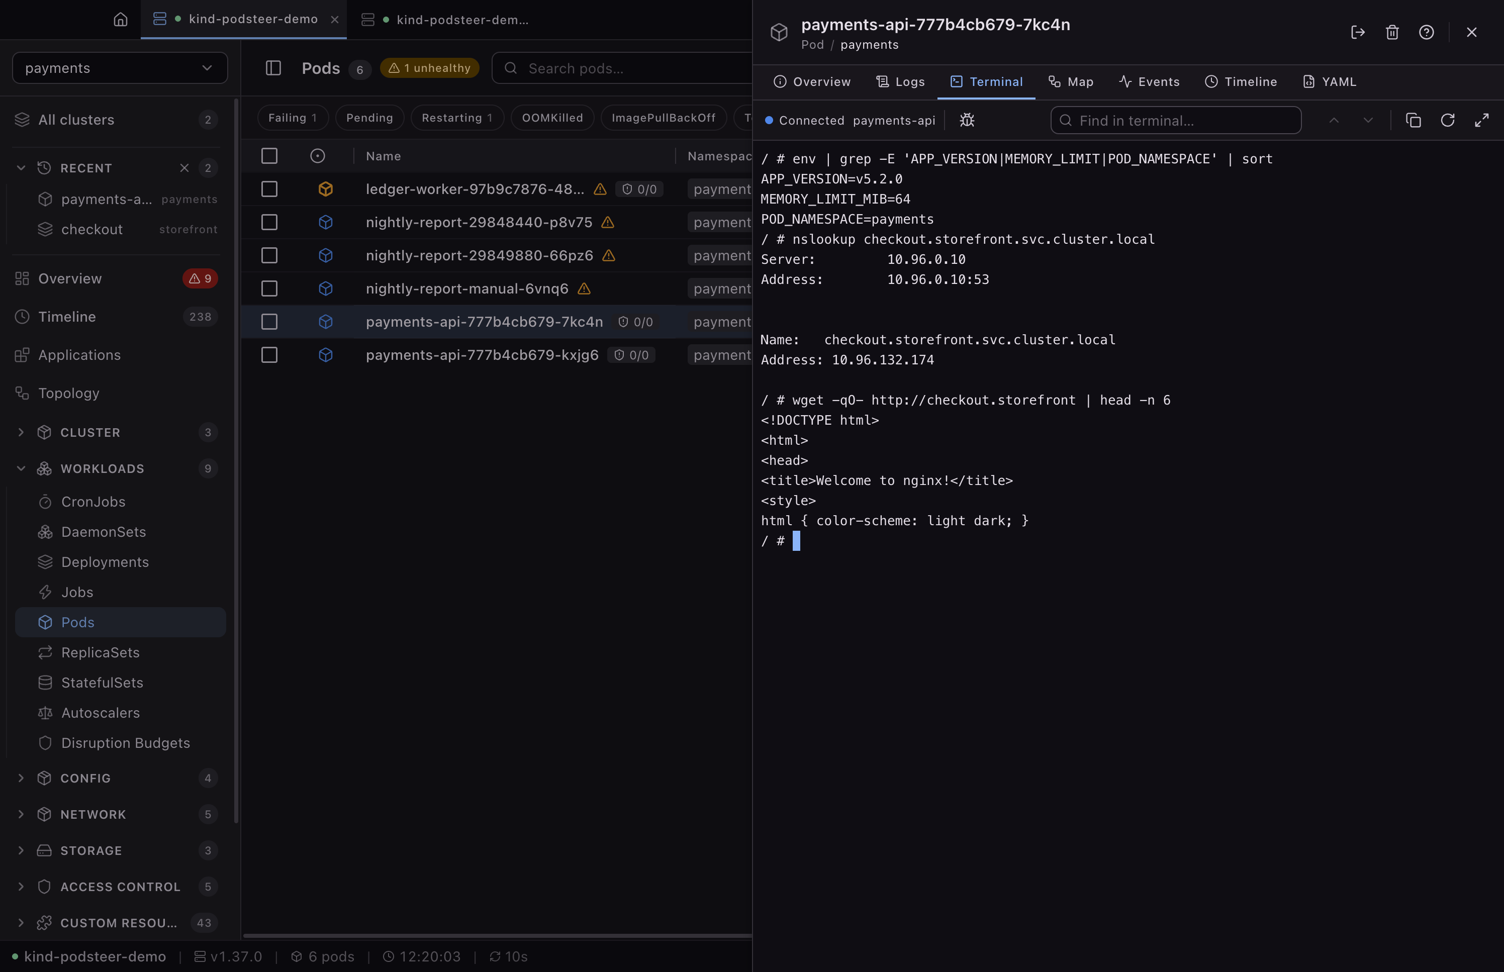The width and height of the screenshot is (1504, 972).
Task: Click the Find in terminal field
Action: pos(1176,120)
